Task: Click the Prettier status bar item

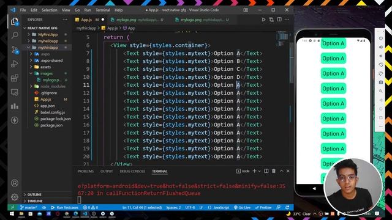Action: [x=263, y=208]
